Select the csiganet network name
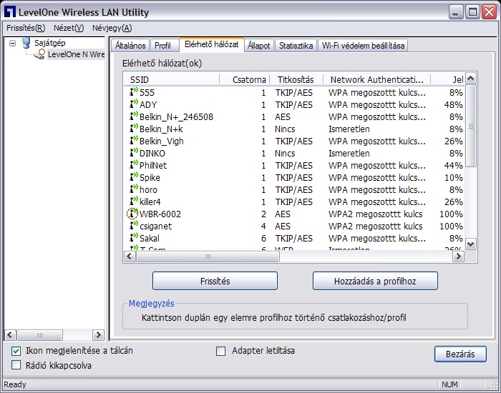 point(155,227)
